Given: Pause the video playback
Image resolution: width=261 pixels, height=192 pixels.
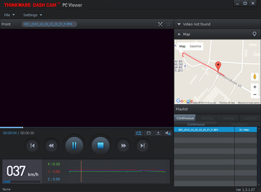Looking at the screenshot, I should click(x=74, y=146).
